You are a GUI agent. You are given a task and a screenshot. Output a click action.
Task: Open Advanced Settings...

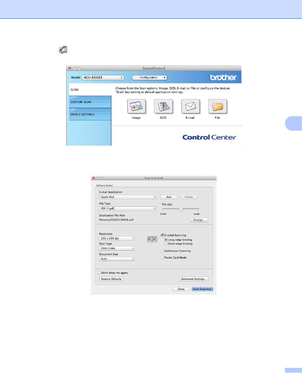(x=194, y=279)
